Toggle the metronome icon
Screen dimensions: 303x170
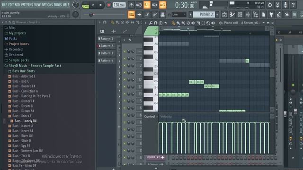pos(131,5)
